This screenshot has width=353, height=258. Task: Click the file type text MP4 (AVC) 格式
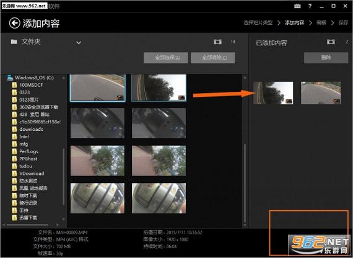pos(72,239)
